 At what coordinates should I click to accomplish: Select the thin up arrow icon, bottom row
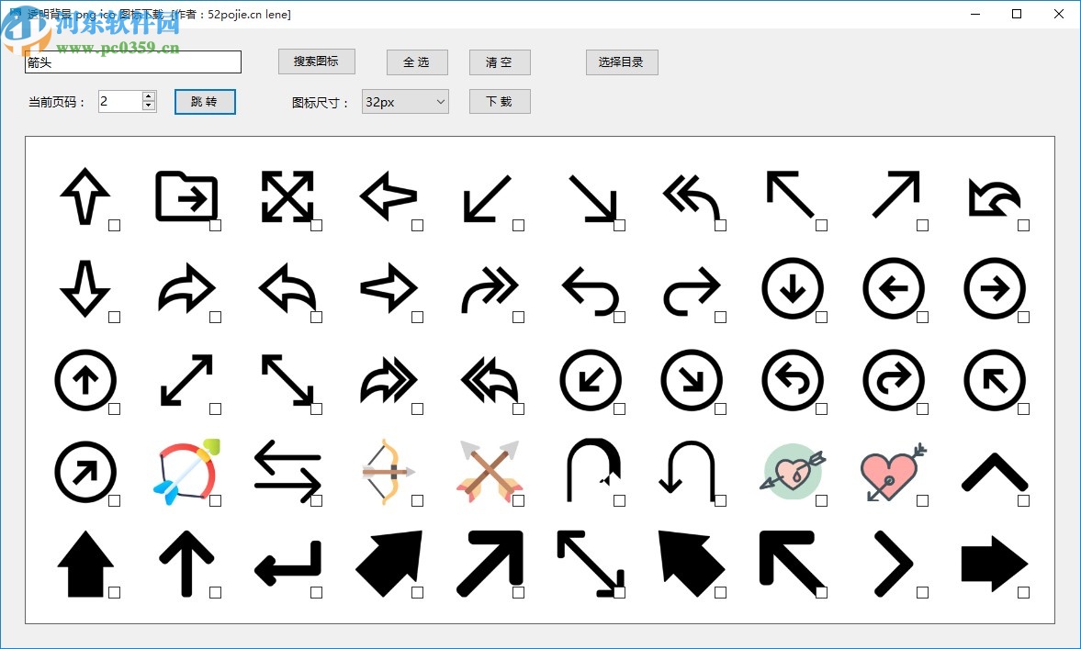coord(186,564)
